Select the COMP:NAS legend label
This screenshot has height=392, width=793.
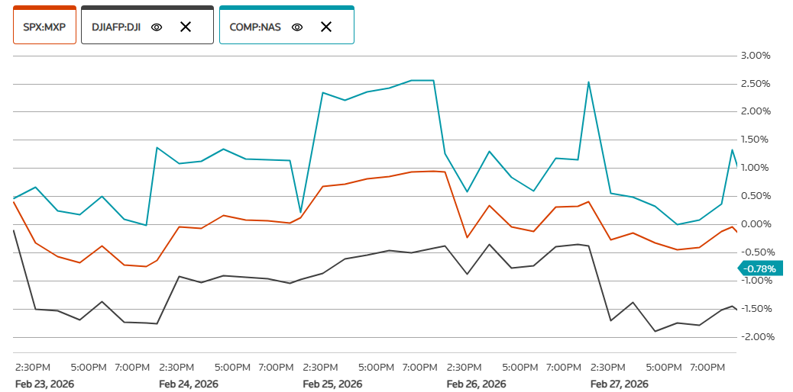click(x=255, y=27)
